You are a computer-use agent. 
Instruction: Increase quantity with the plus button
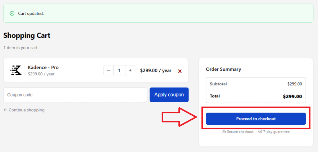tap(130, 70)
